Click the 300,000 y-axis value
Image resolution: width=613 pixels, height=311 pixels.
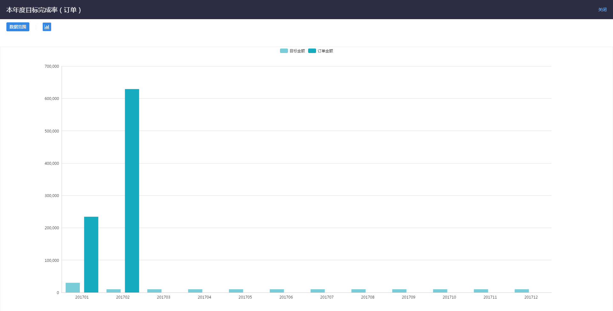point(52,196)
